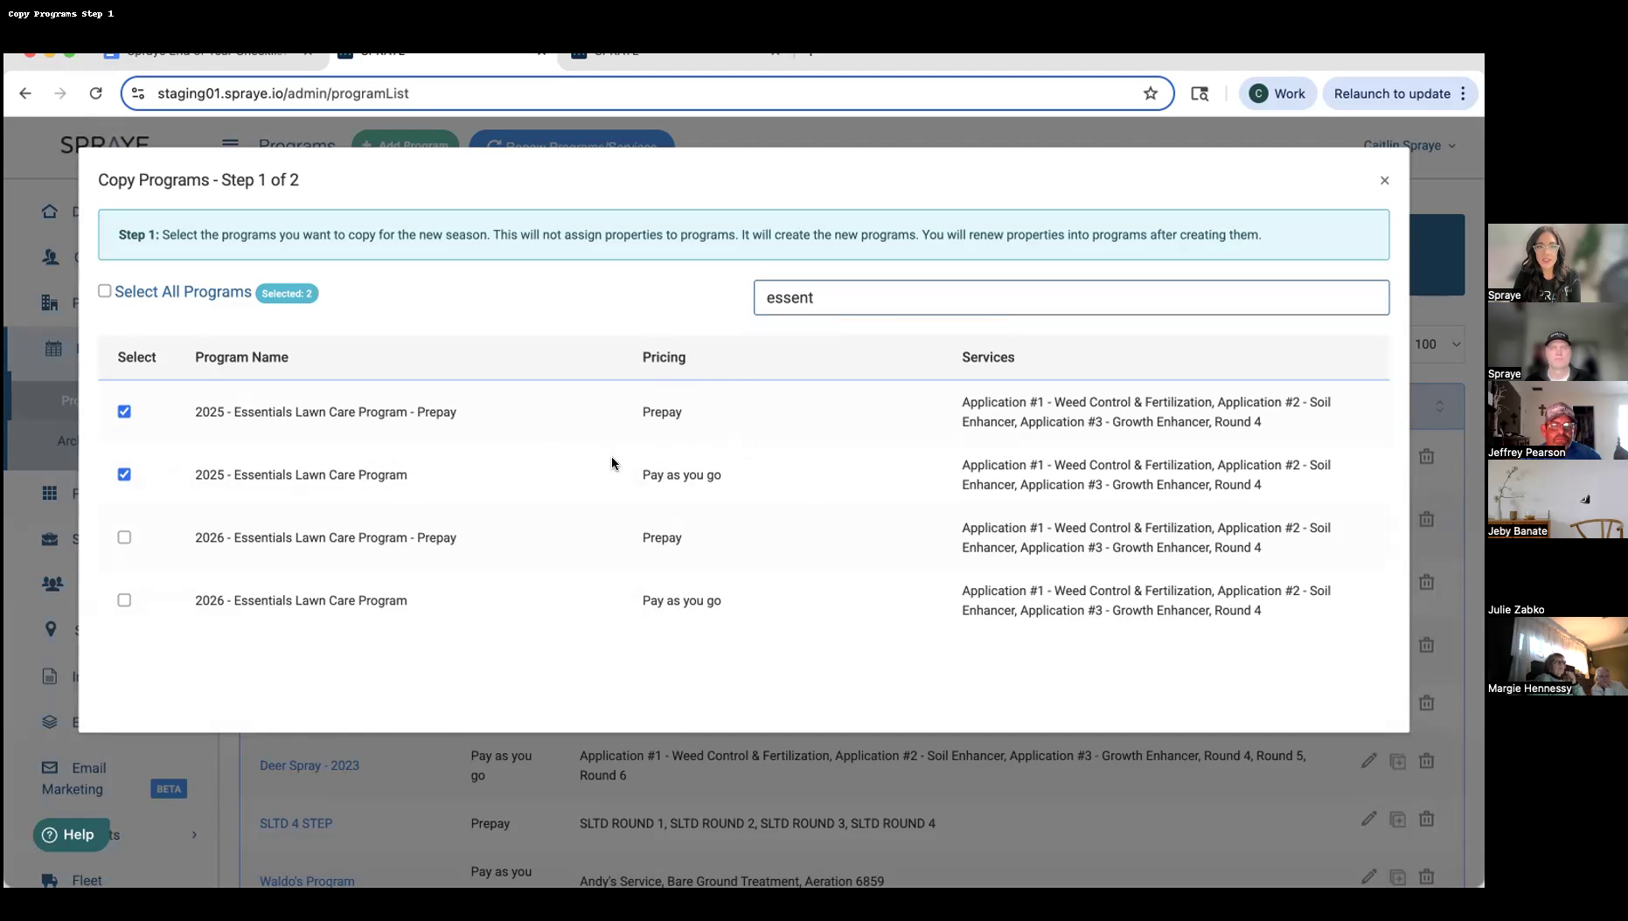Viewport: 1628px width, 921px height.
Task: Click the grid icon in the sidebar
Action: tap(50, 493)
